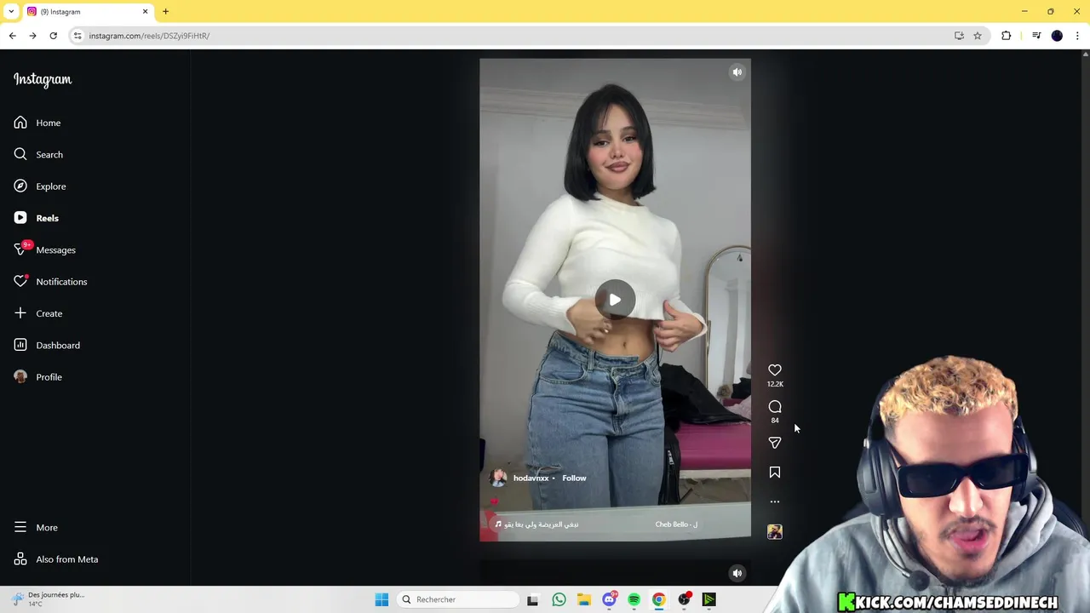Open the Chrome profile avatar
Screen dimensions: 1090x613
[x=1057, y=36]
